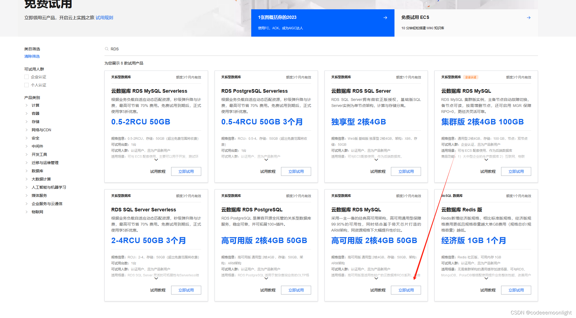Open the 安全 category item
This screenshot has width=576, height=318.
click(x=36, y=138)
